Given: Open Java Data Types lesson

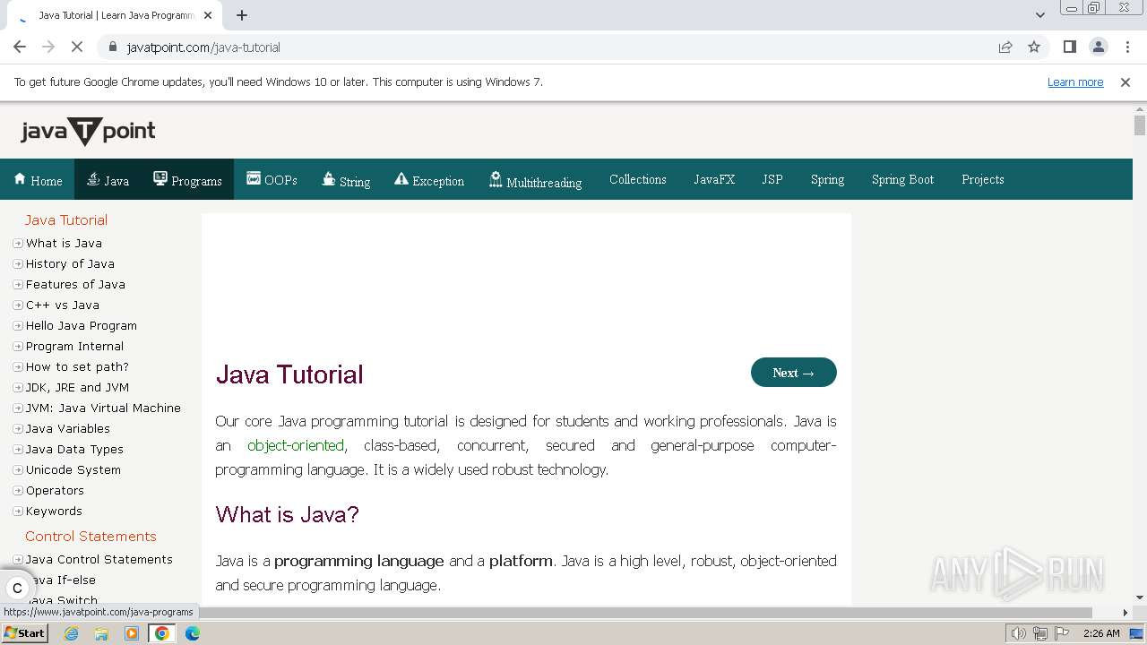Looking at the screenshot, I should point(74,449).
